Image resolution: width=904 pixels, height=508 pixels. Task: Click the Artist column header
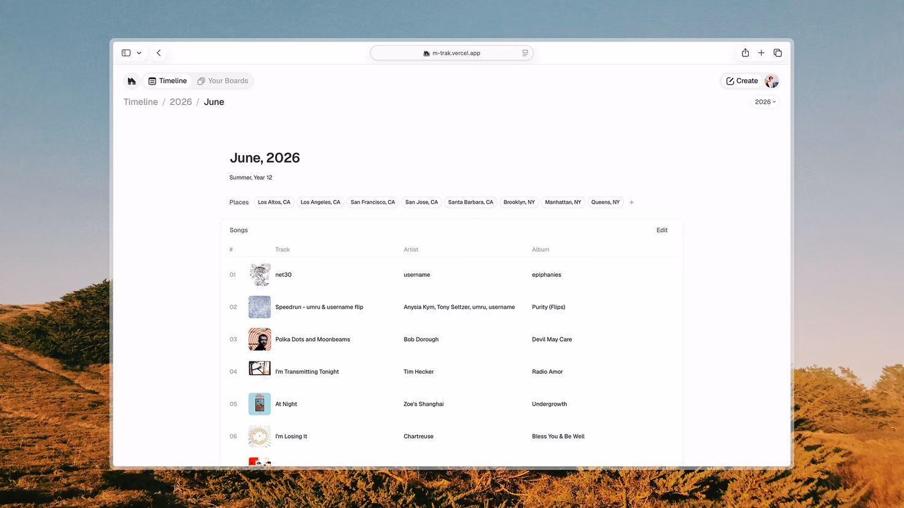411,250
